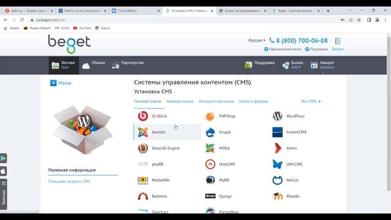Screen dimensions: 391x220
Task: Open the Terminal side panel tab
Action: tap(4, 194)
